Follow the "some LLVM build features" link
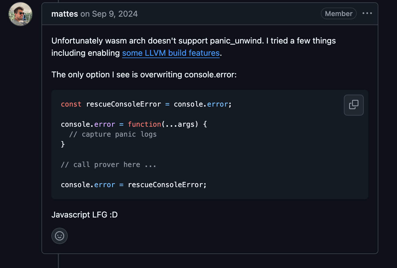This screenshot has height=268, width=397. pos(171,53)
